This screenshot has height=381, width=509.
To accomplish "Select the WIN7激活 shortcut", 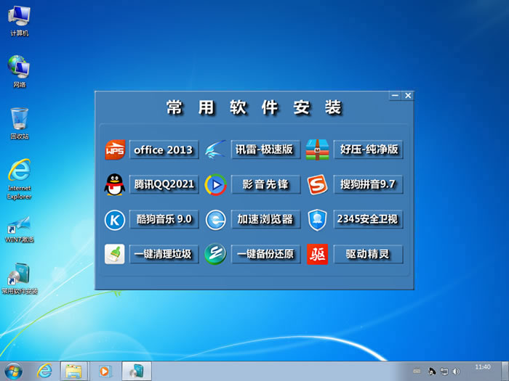I will 19,229.
